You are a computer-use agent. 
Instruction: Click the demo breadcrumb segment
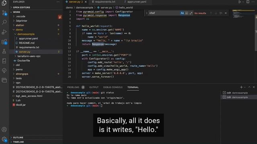click(x=69, y=8)
